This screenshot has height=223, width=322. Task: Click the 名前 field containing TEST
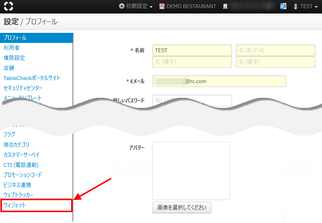[x=192, y=50]
